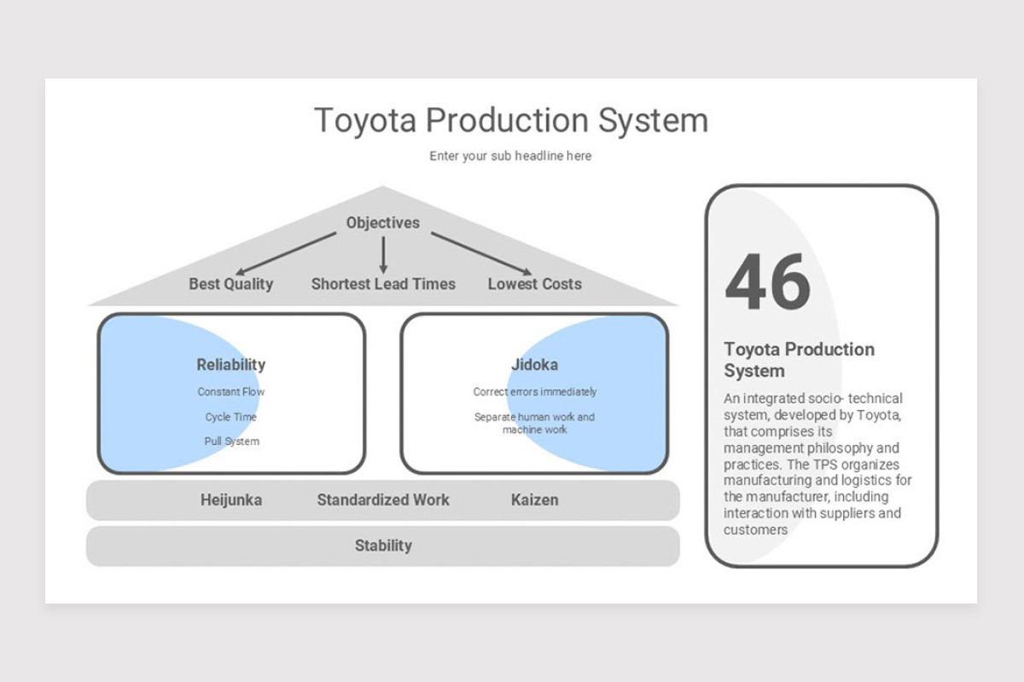Viewport: 1024px width, 682px height.
Task: Select the 'Cycle Time' text
Action: (231, 417)
